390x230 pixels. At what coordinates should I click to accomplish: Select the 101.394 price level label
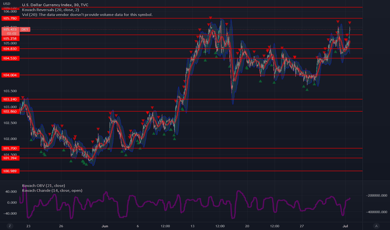point(10,158)
